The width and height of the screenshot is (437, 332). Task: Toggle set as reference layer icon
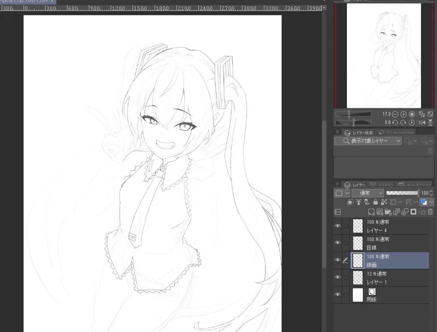pyautogui.click(x=359, y=202)
